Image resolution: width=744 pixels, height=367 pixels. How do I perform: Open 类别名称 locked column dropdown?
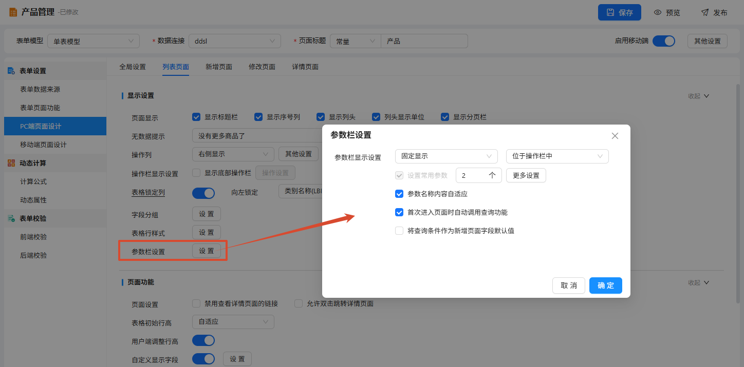pyautogui.click(x=300, y=192)
